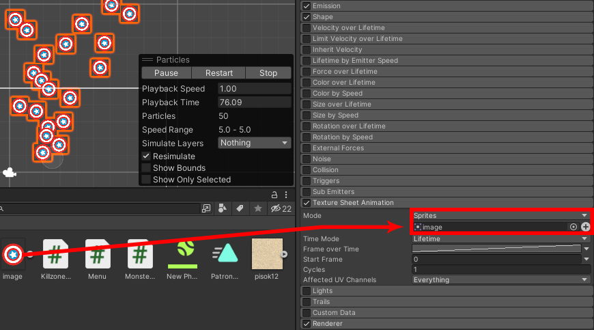The height and width of the screenshot is (330, 594).
Task: Open Project panel three-dot menu
Action: [286, 195]
